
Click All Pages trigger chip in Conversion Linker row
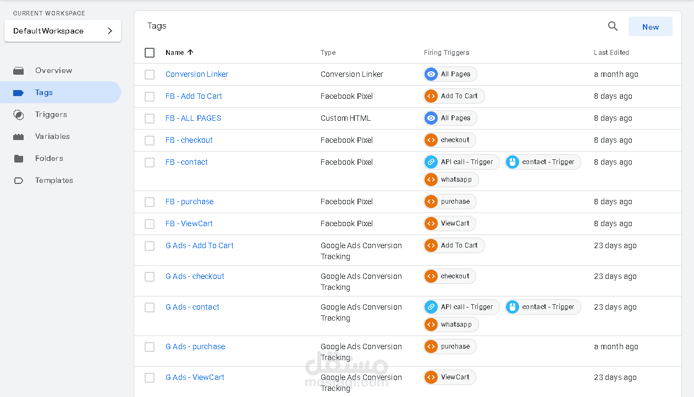click(450, 74)
